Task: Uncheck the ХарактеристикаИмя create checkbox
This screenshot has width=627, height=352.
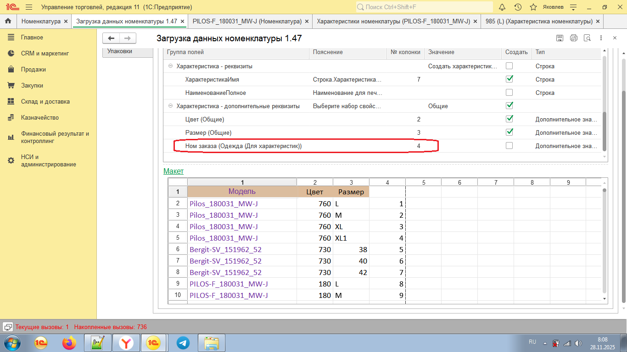Action: tap(509, 79)
